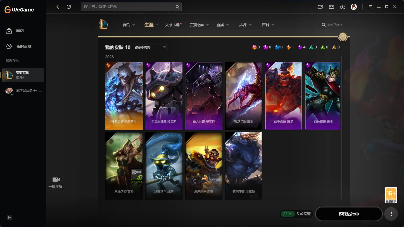404x227 pixels.
Task: Expand the 生涯 dropdown arrow
Action: (x=157, y=24)
